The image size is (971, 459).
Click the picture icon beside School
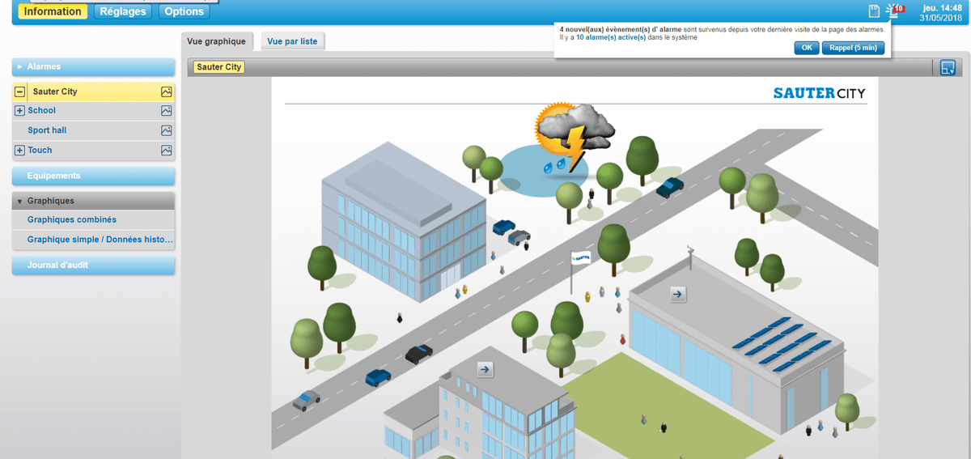pos(167,110)
